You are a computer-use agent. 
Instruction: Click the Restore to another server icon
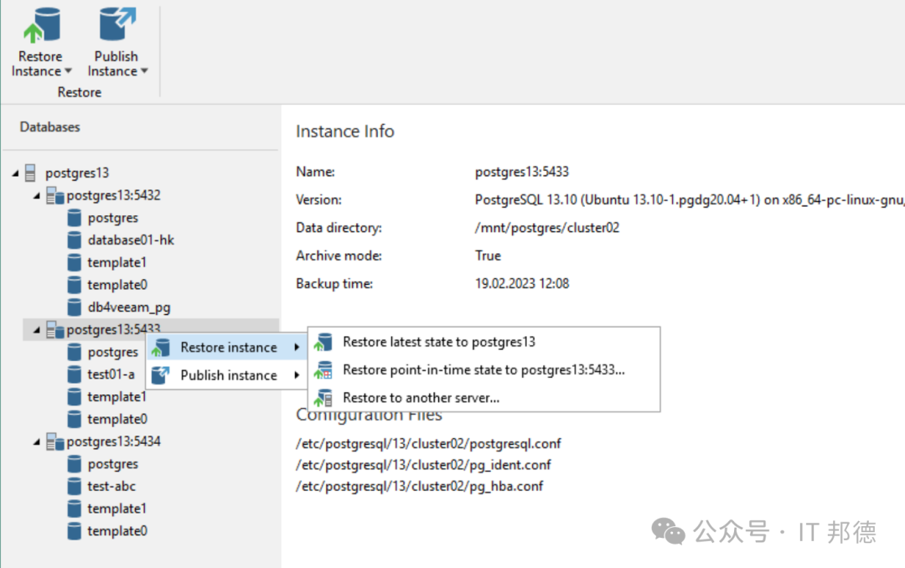[x=323, y=397]
